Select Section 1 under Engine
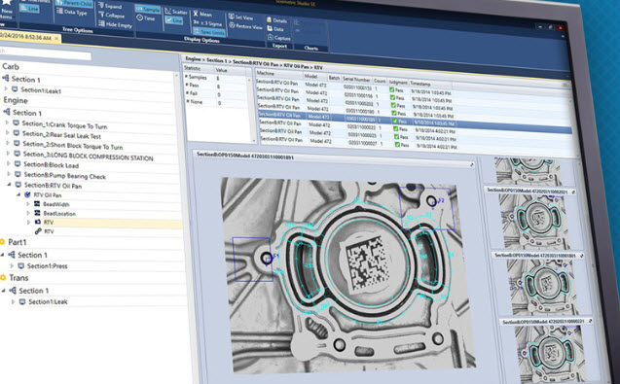 [x=27, y=113]
